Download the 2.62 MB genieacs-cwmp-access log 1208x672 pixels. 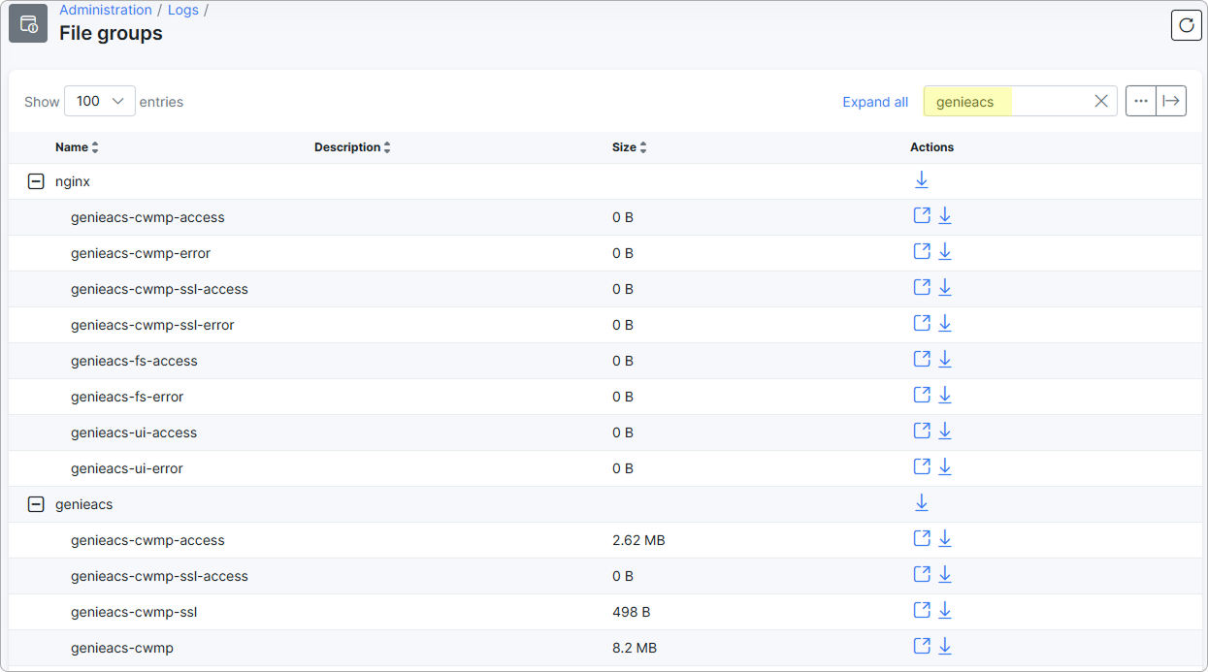945,539
